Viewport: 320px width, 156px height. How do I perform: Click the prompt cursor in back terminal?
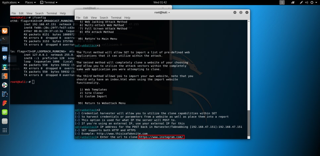[x=33, y=82]
